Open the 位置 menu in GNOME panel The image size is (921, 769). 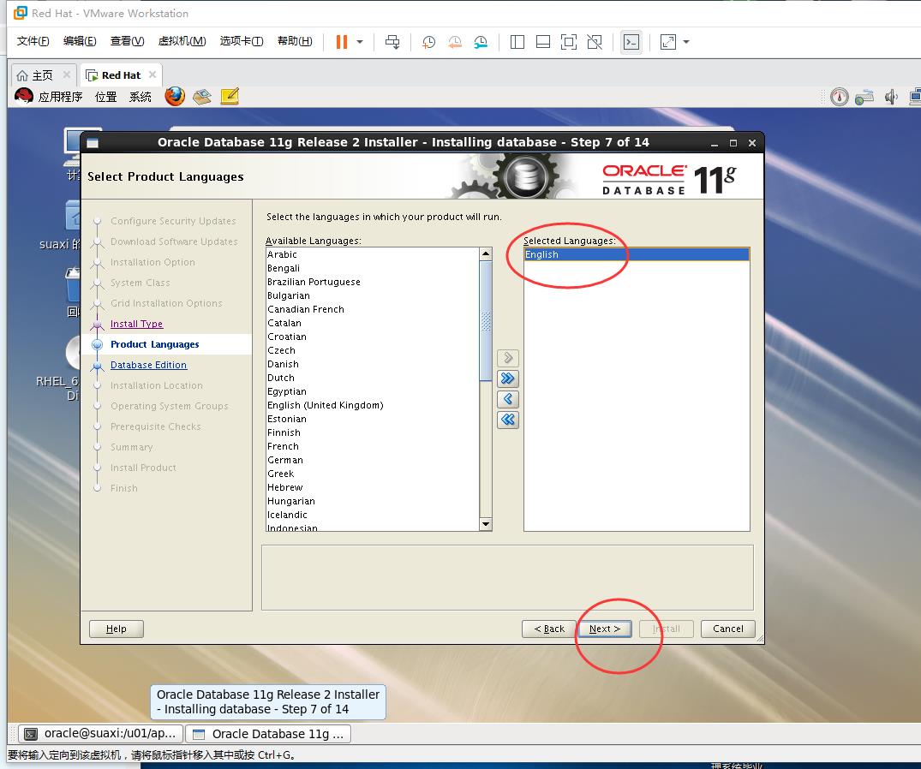click(105, 96)
